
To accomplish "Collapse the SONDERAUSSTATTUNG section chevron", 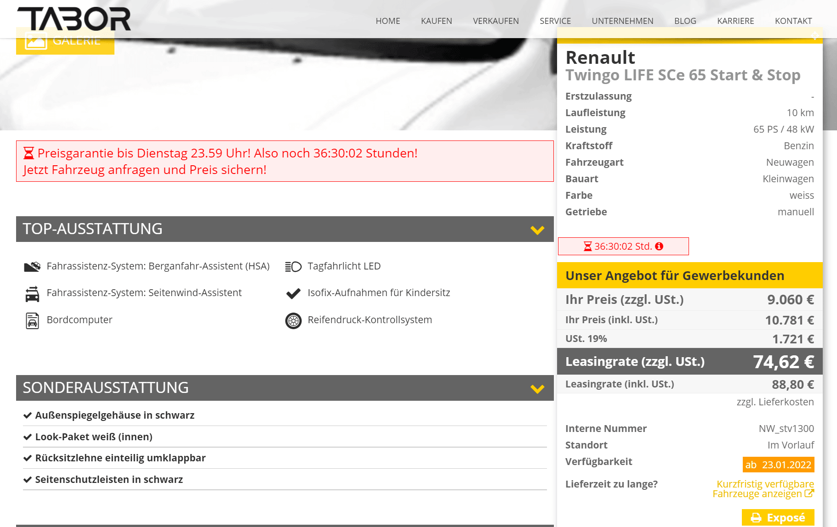I will point(537,388).
